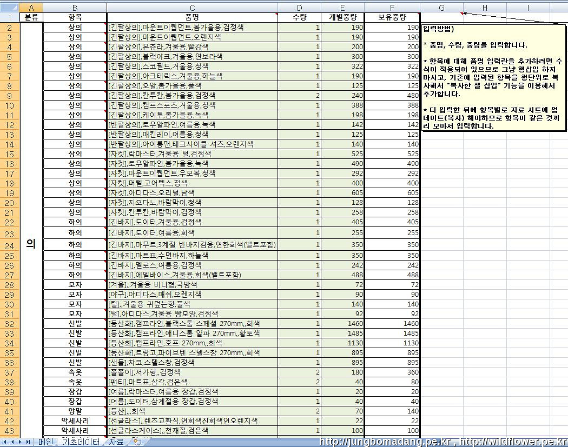Select cell with 스코필드,겨울용,청색 item
The height and width of the screenshot is (447, 568).
pyautogui.click(x=193, y=66)
